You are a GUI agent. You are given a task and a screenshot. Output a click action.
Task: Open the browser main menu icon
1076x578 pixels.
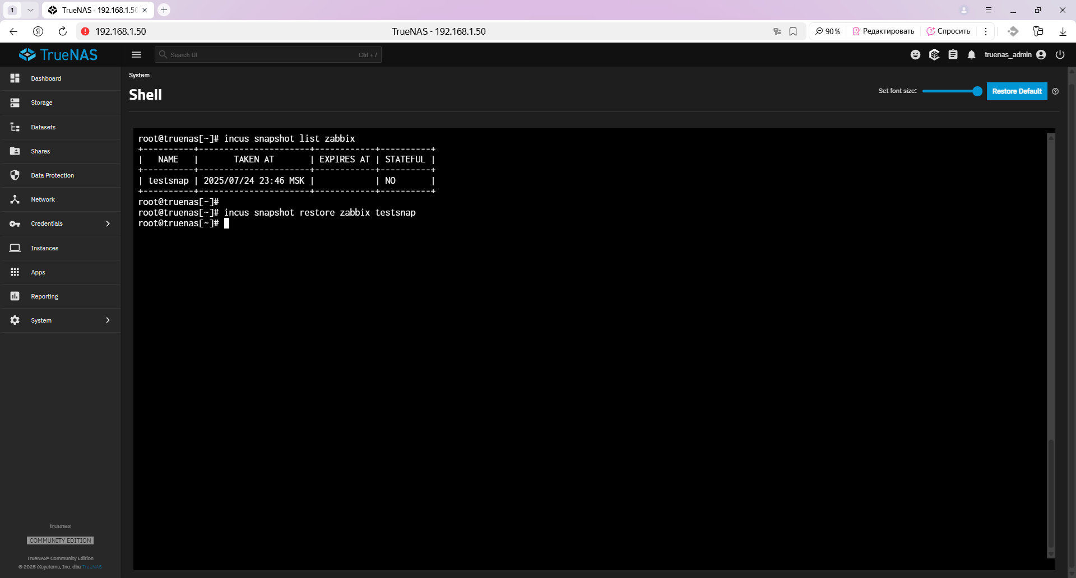coord(989,10)
